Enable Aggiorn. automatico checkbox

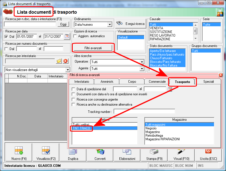75,36
